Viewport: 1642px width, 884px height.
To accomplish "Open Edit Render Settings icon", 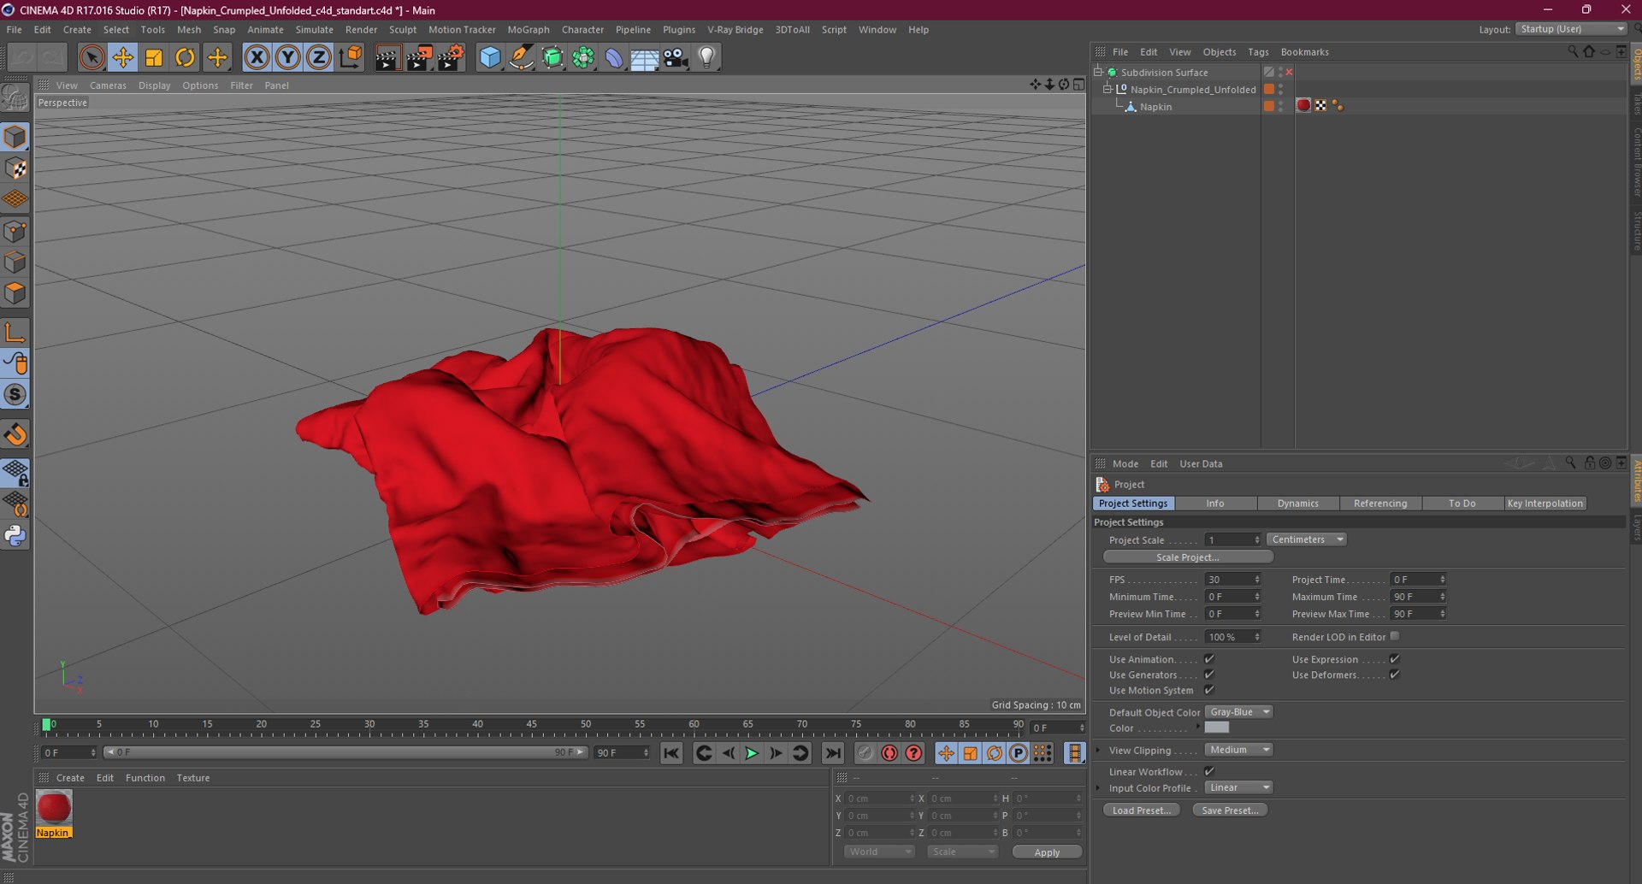I will pyautogui.click(x=451, y=57).
